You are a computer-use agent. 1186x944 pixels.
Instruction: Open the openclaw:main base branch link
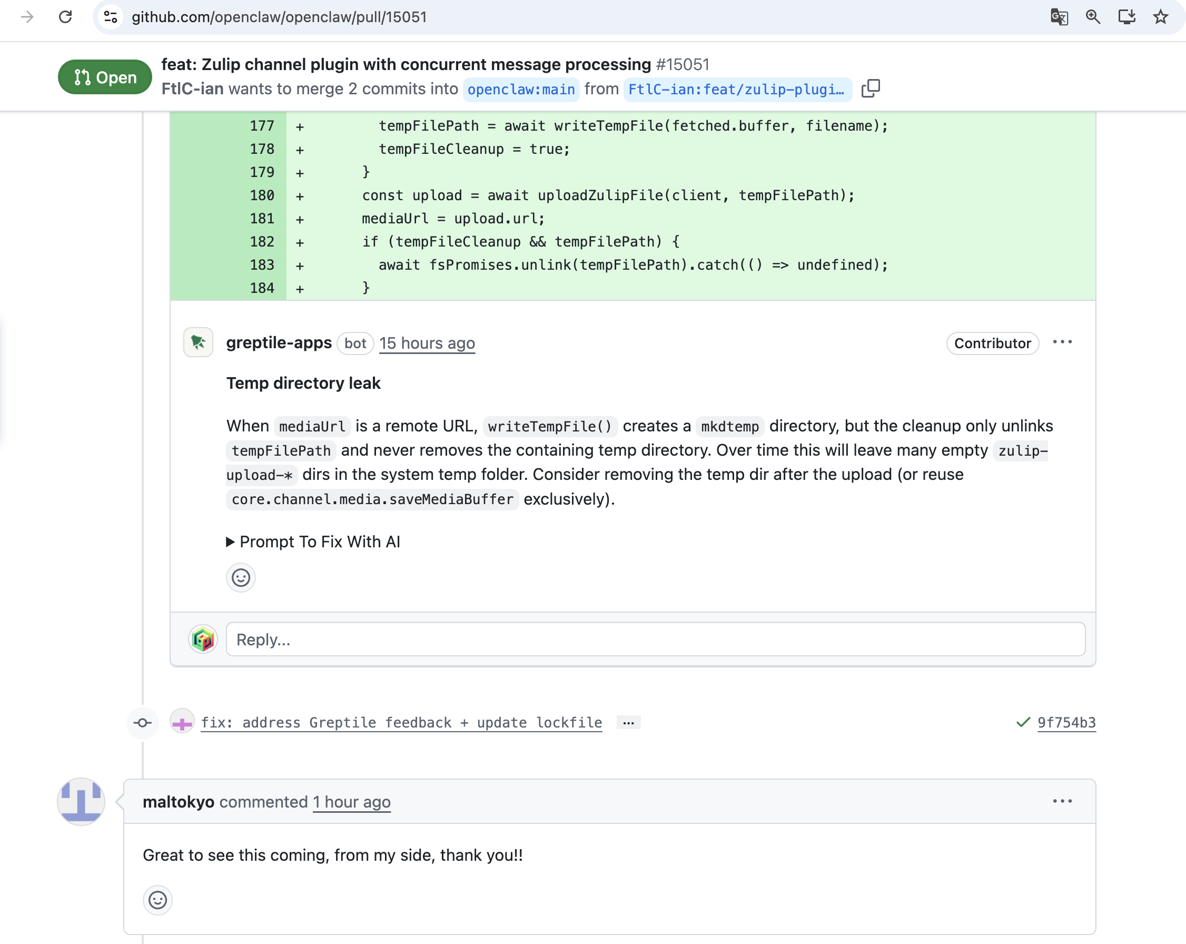520,89
